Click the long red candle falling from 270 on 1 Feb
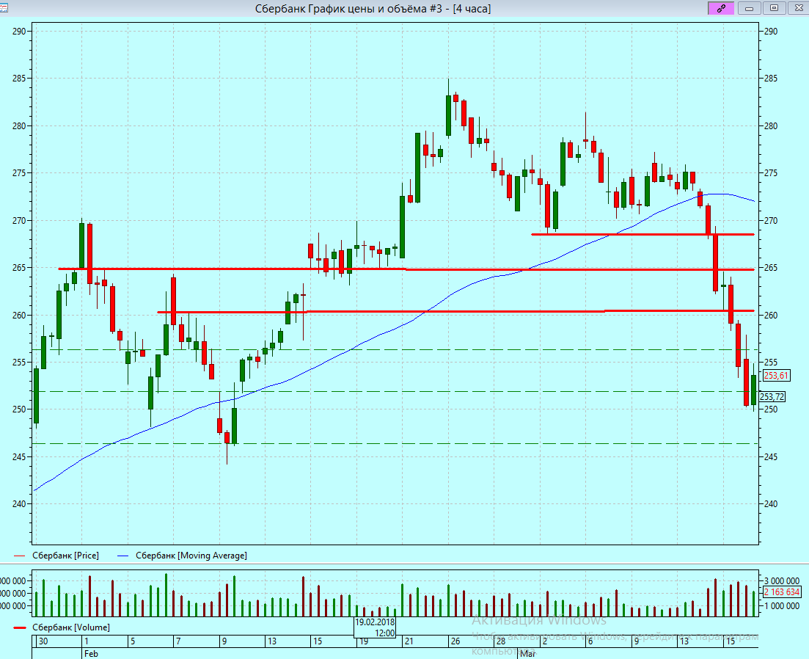The image size is (809, 659). 89,253
